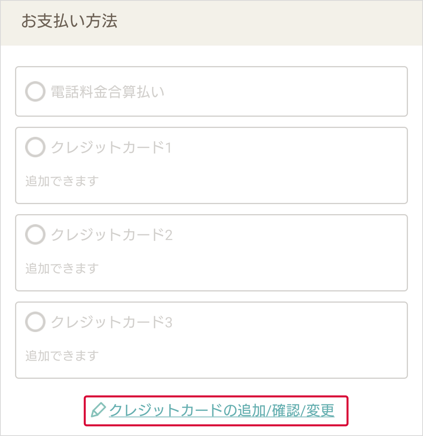Screen dimensions: 423x436
Task: Click the お支払い方法 heading text
Action: (x=69, y=21)
